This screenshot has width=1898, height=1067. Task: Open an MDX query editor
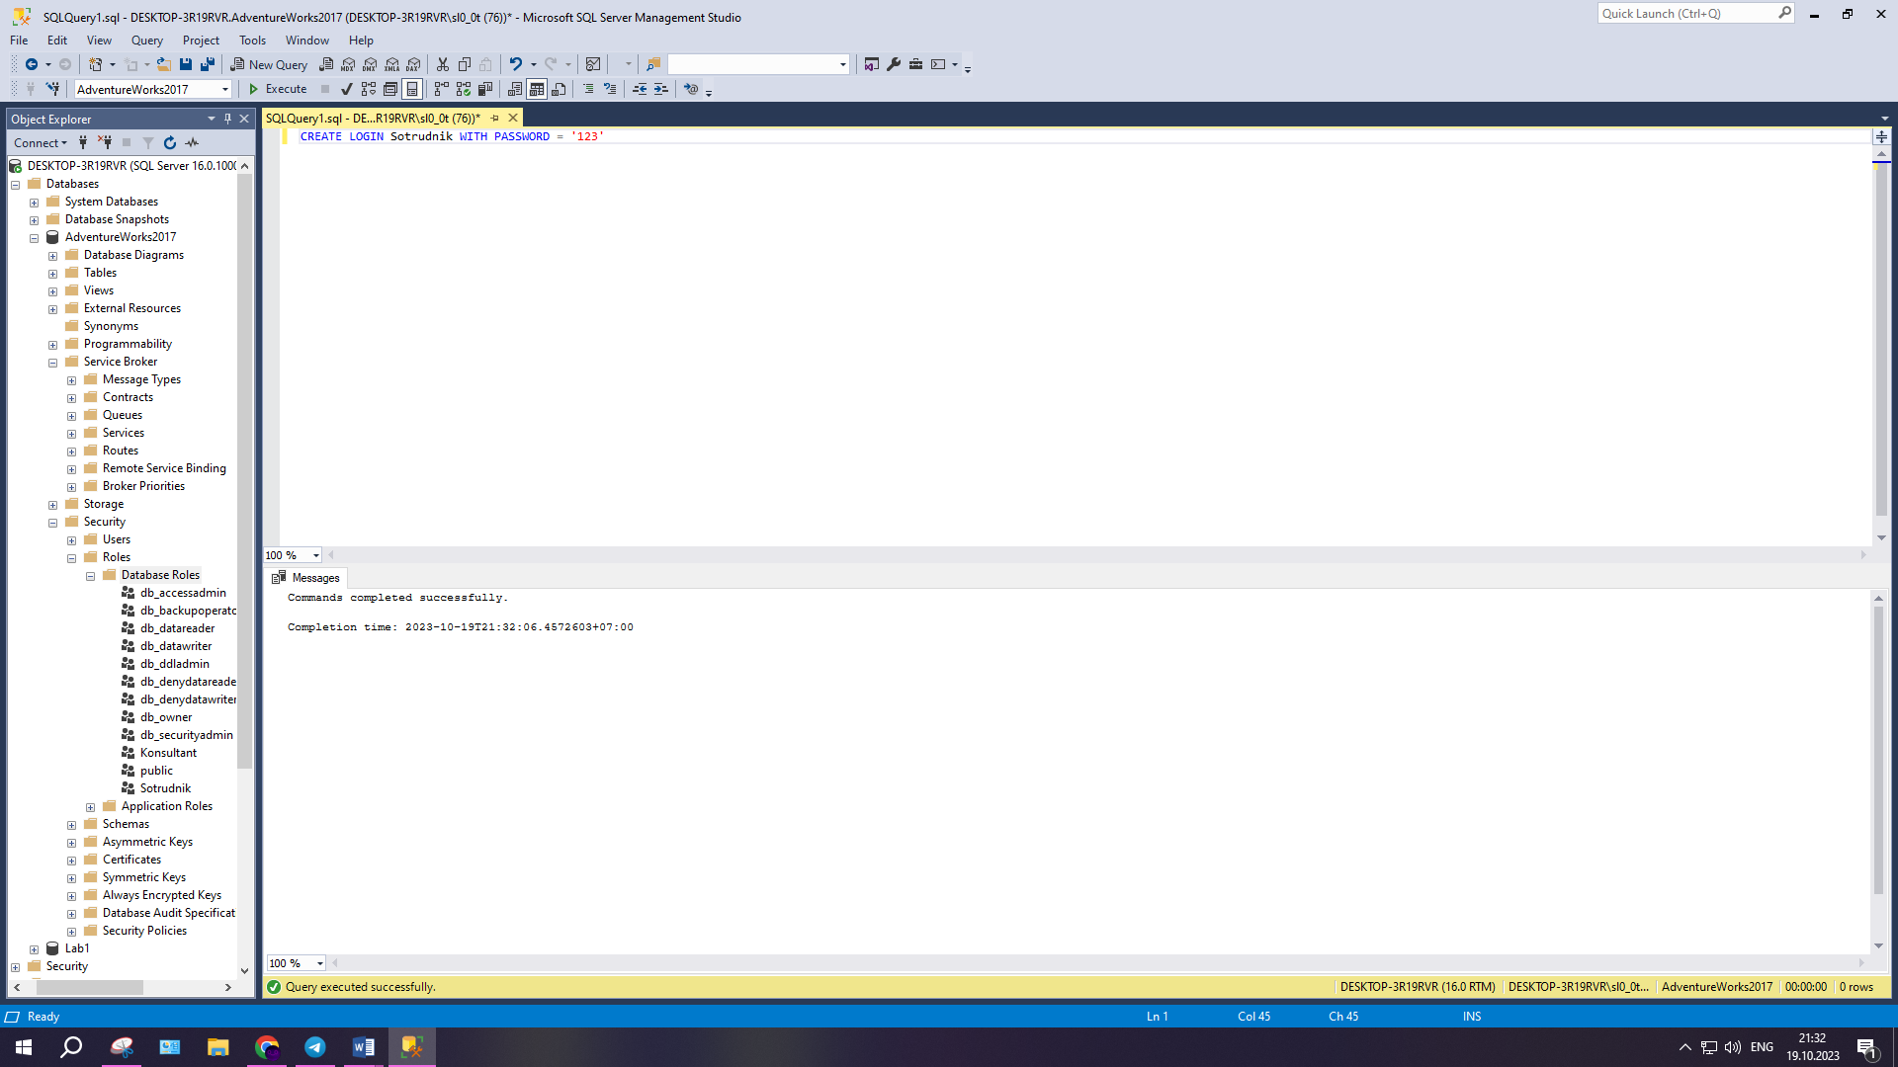tap(348, 64)
